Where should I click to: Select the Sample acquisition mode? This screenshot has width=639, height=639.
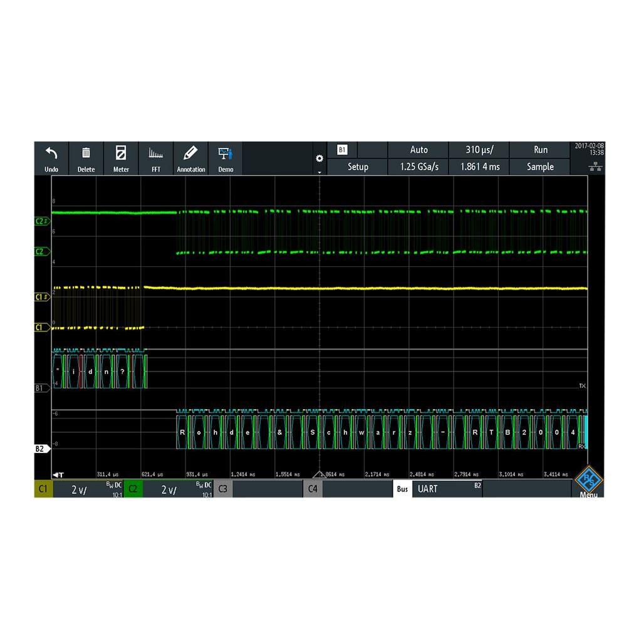pos(540,167)
